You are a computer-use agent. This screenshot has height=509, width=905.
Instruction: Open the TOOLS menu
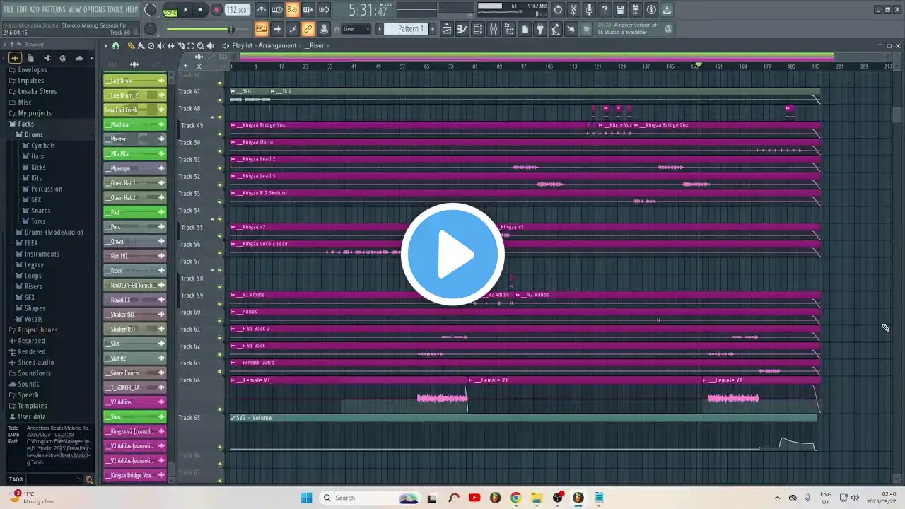(115, 9)
